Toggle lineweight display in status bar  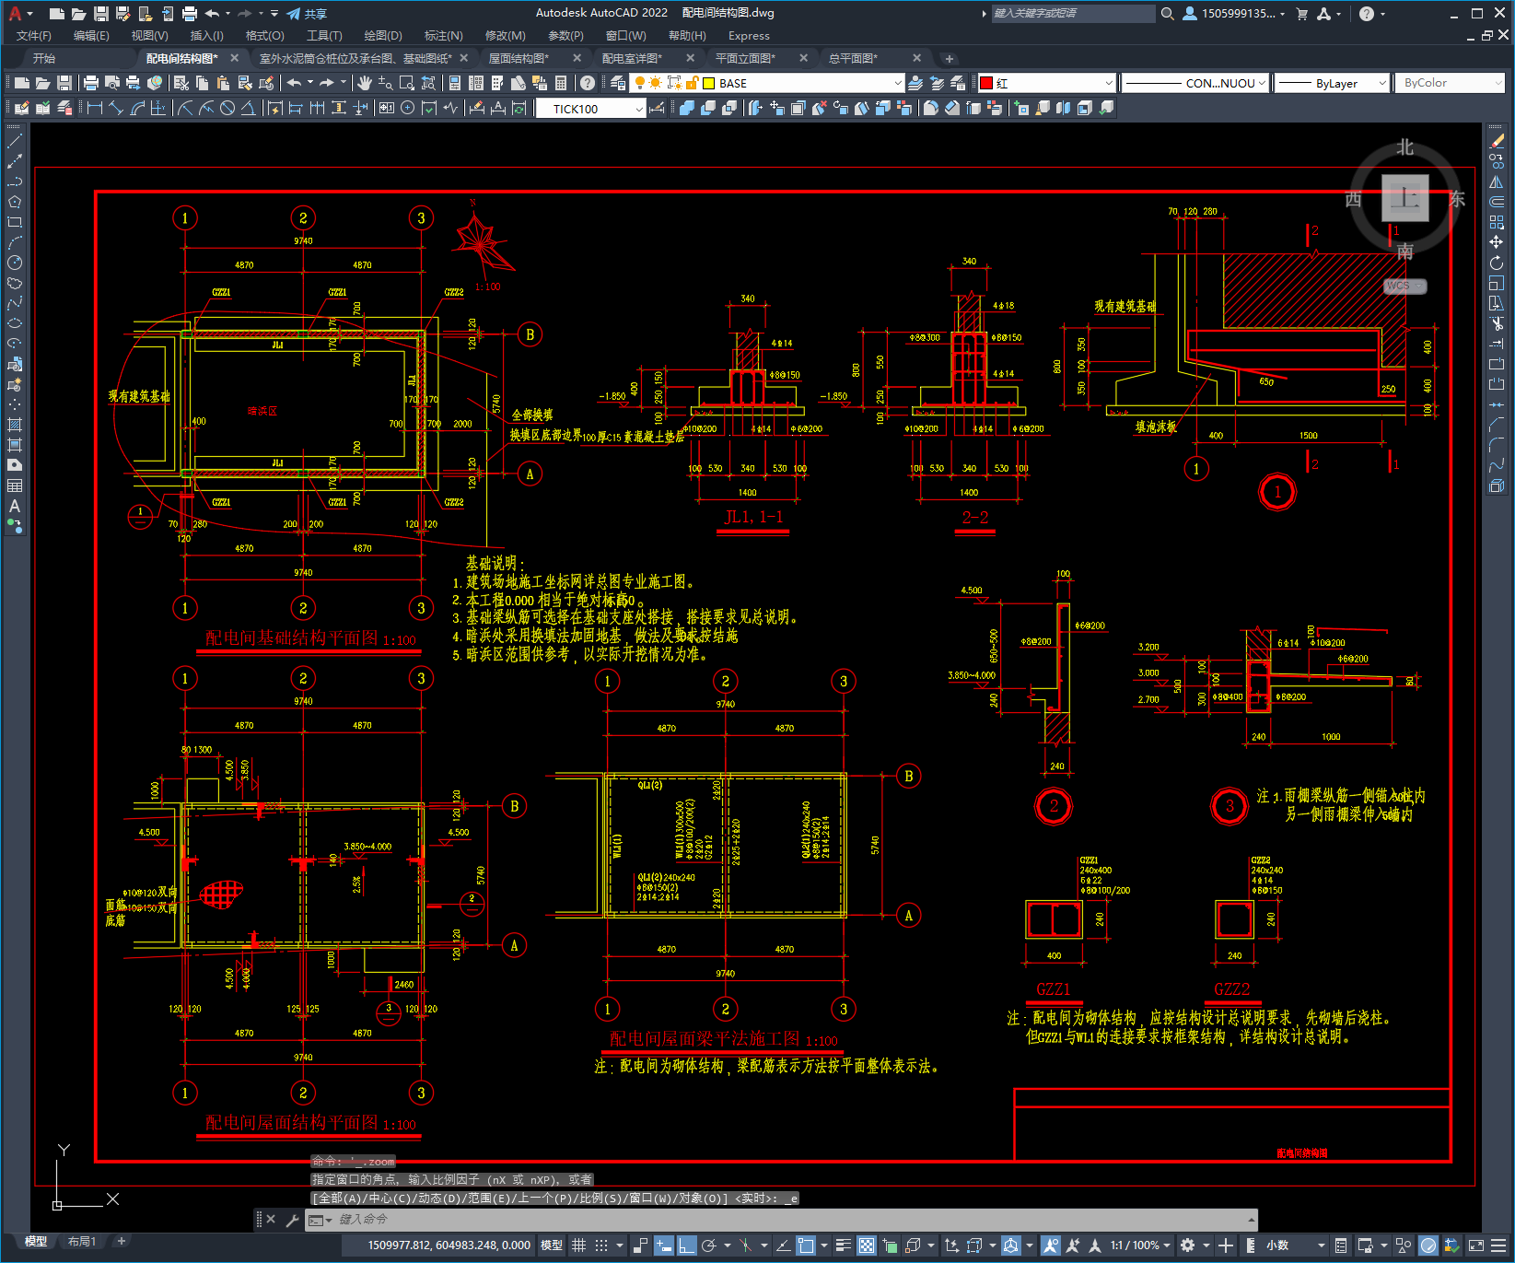pyautogui.click(x=843, y=1245)
